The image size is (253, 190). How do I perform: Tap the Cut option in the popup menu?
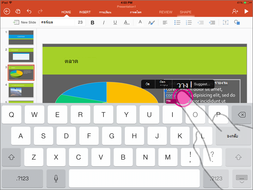click(148, 84)
